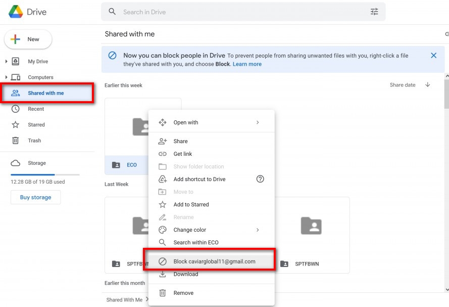Viewport: 449px width, 307px height.
Task: Expand the Computers tree
Action: tap(6, 77)
